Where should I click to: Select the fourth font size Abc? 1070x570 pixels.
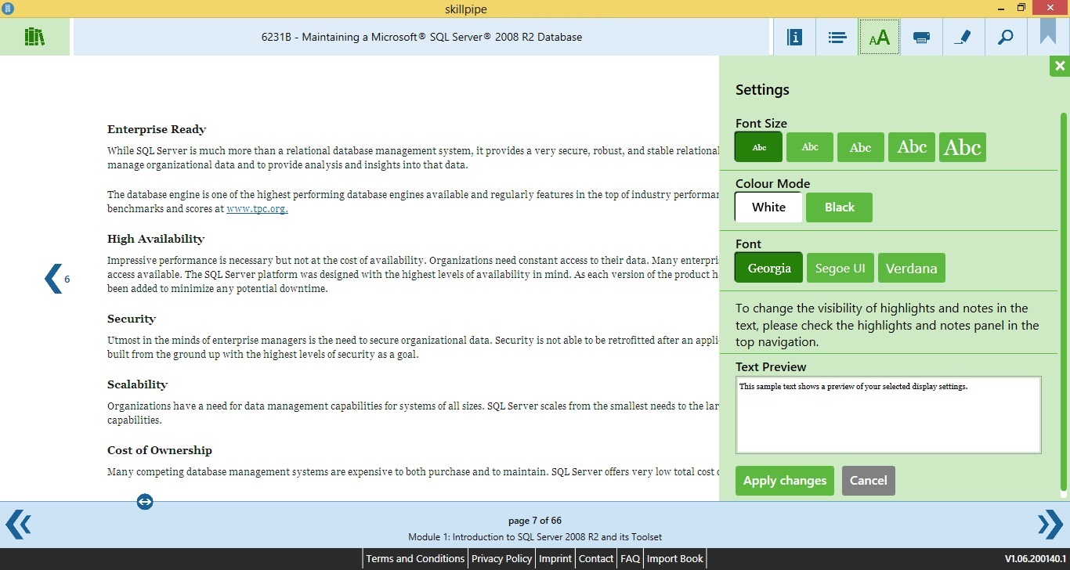coord(912,147)
